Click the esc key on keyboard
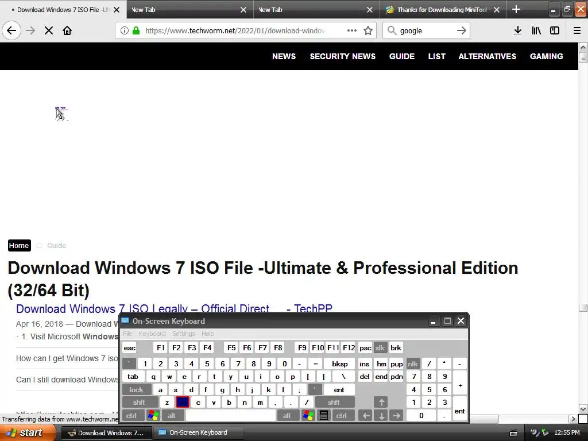This screenshot has height=441, width=588. [x=130, y=347]
